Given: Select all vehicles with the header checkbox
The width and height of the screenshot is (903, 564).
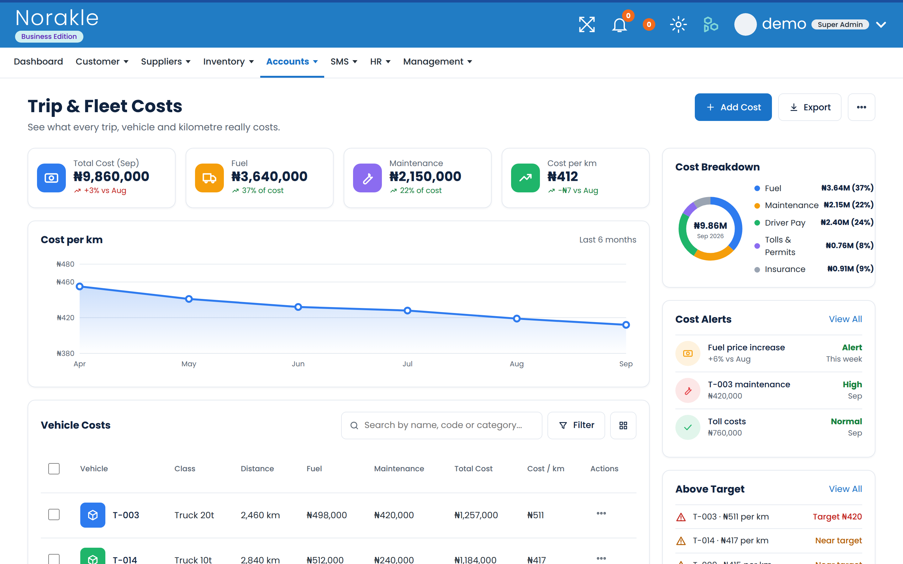Looking at the screenshot, I should coord(54,468).
